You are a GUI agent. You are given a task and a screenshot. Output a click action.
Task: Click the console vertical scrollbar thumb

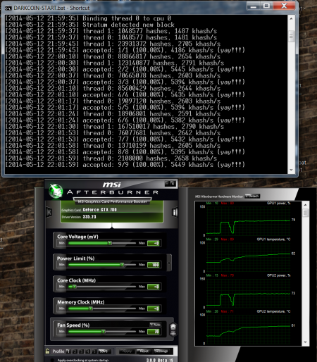pyautogui.click(x=291, y=37)
